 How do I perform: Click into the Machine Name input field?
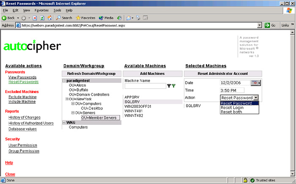pyautogui.click(x=145, y=86)
